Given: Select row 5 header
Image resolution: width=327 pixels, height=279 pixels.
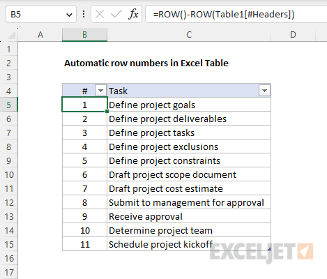Looking at the screenshot, I should tap(9, 105).
